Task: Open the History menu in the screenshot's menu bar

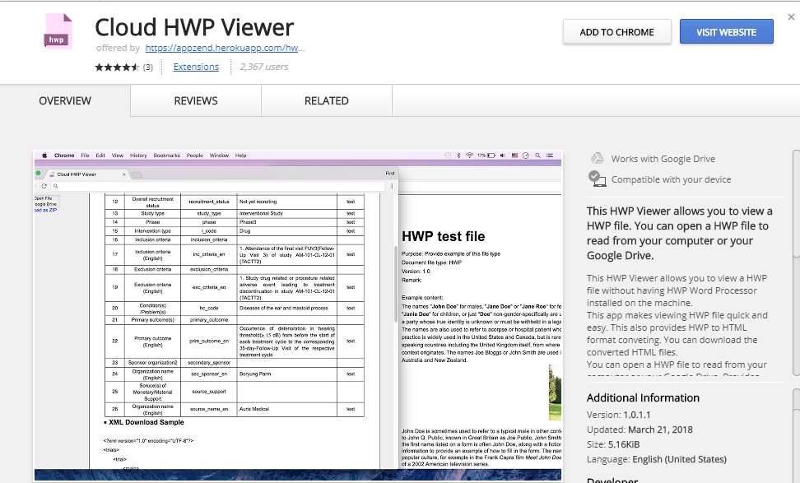Action: click(x=138, y=156)
